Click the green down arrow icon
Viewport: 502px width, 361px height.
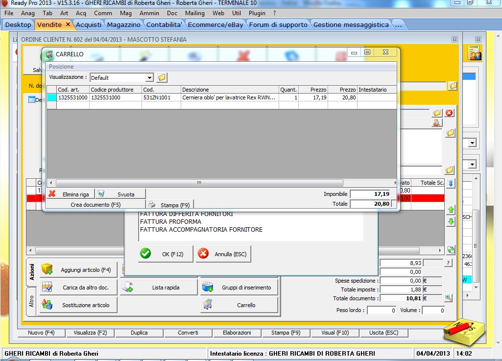pos(451,221)
